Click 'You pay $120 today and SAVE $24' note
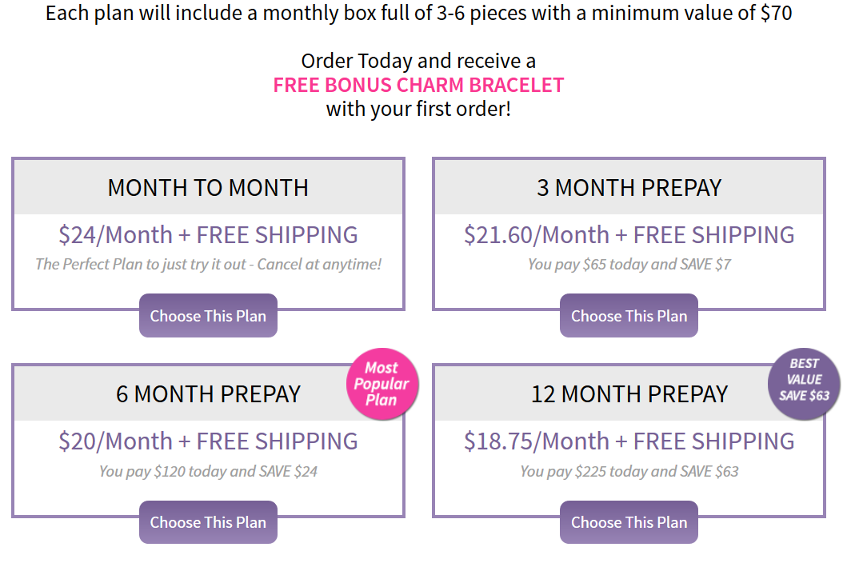This screenshot has height=571, width=851. click(x=208, y=471)
